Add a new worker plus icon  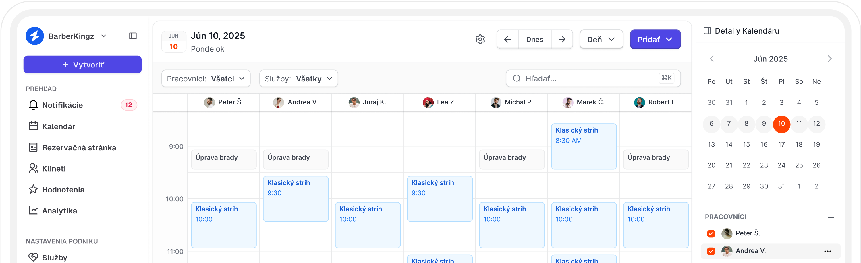[831, 218]
